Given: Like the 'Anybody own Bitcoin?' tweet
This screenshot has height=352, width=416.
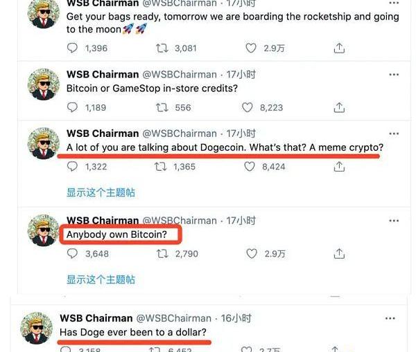Looking at the screenshot, I should (252, 254).
